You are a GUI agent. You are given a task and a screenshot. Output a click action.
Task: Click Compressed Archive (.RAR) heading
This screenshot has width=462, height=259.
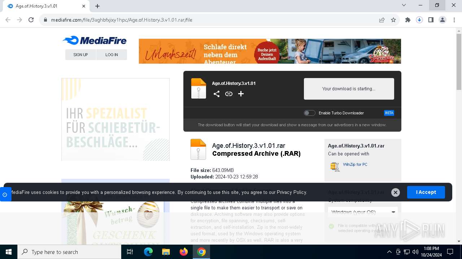256,154
